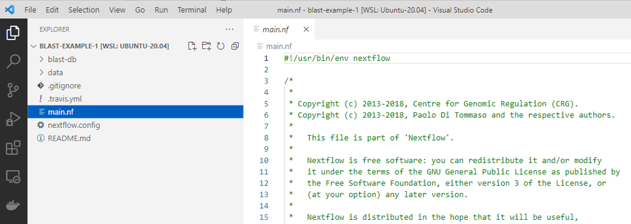
Task: Click line number 10 in the gutter
Action: (264, 161)
